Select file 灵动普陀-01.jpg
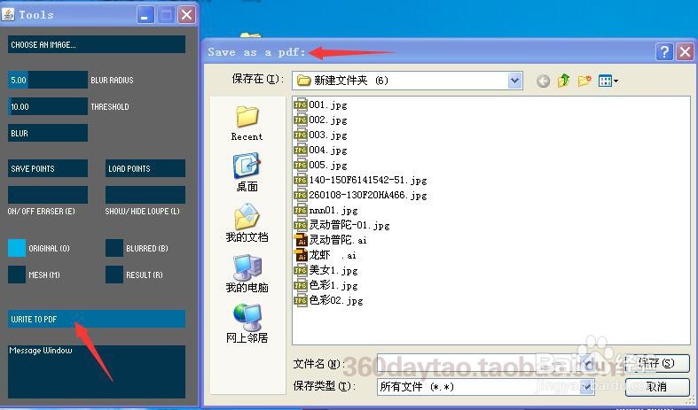Viewport: 698px width, 410px height. pyautogui.click(x=341, y=226)
